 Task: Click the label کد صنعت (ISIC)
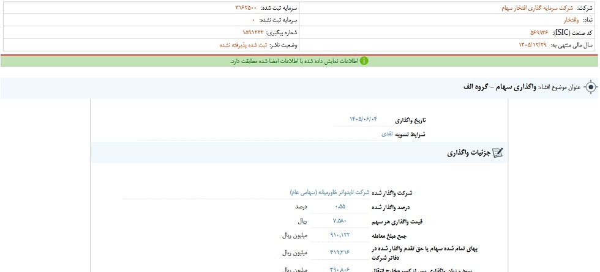(572, 32)
